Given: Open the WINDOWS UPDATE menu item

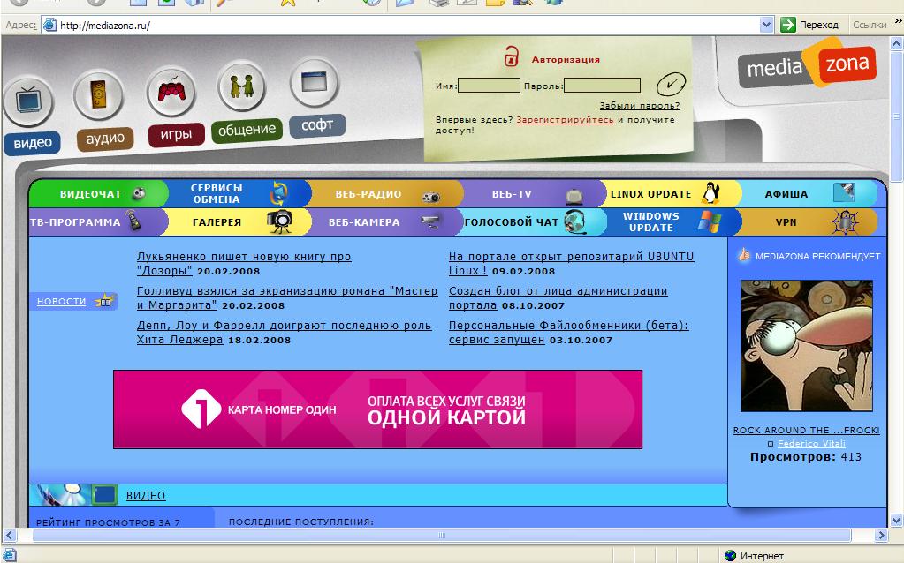Looking at the screenshot, I should (x=651, y=221).
